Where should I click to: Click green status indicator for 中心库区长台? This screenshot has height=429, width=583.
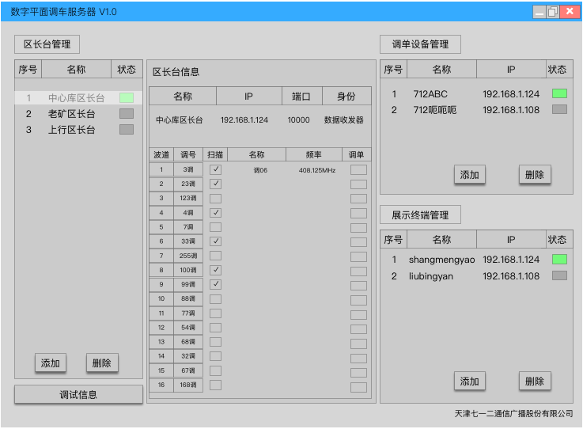coord(127,98)
